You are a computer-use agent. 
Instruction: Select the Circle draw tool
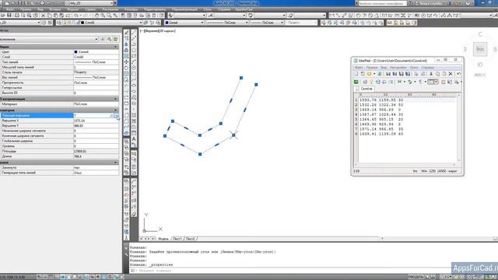134,68
